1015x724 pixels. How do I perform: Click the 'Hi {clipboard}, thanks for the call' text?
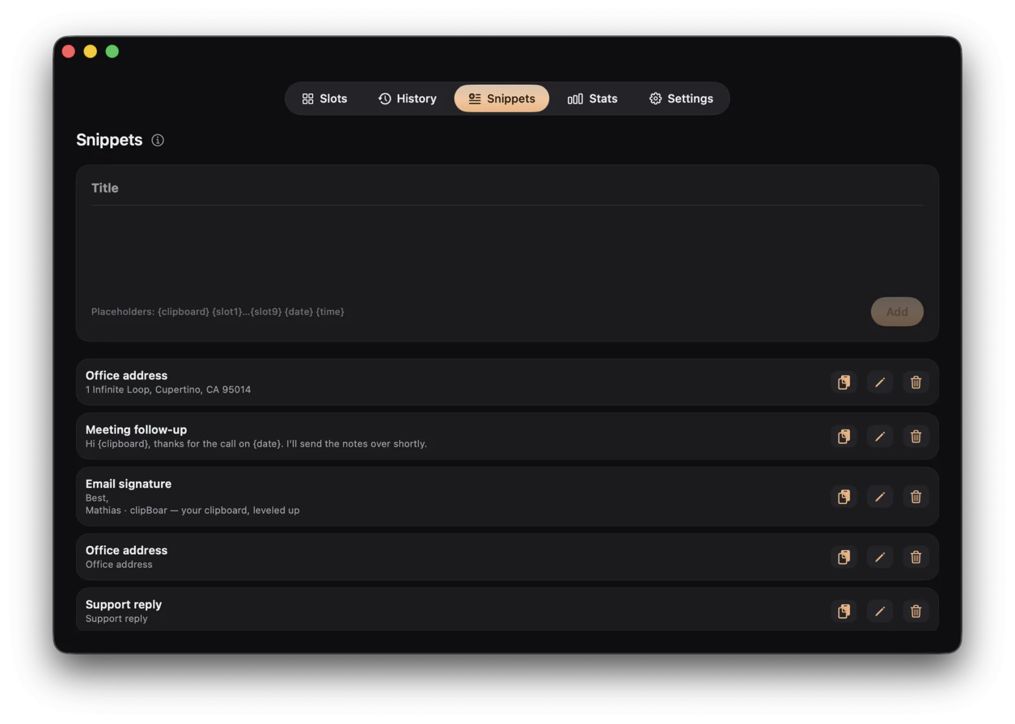tap(256, 444)
